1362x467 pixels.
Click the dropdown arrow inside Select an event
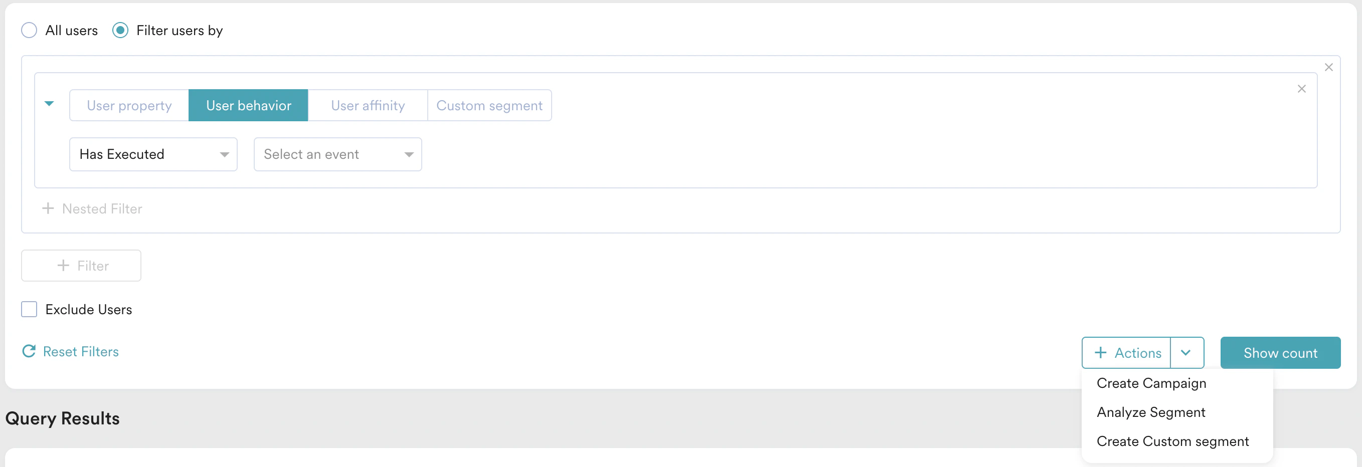coord(408,154)
